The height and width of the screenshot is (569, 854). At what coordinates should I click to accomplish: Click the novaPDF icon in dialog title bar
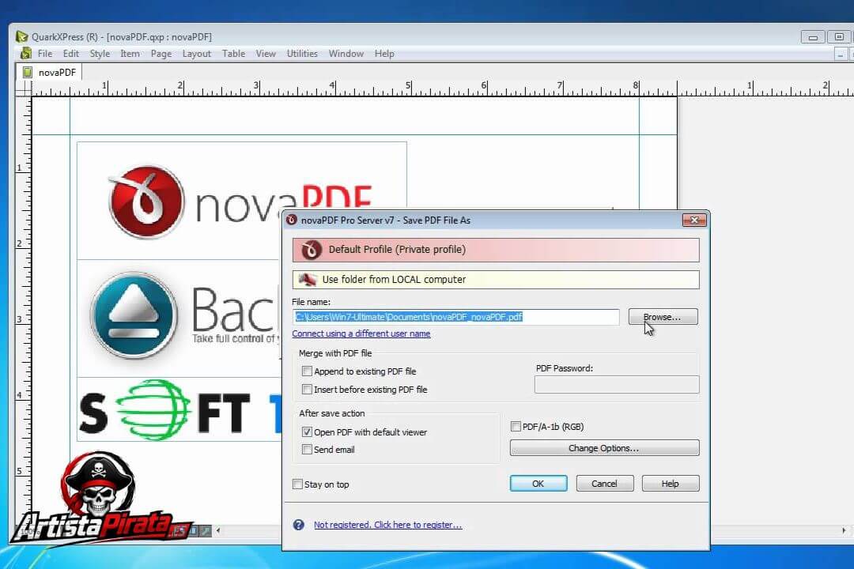coord(291,220)
